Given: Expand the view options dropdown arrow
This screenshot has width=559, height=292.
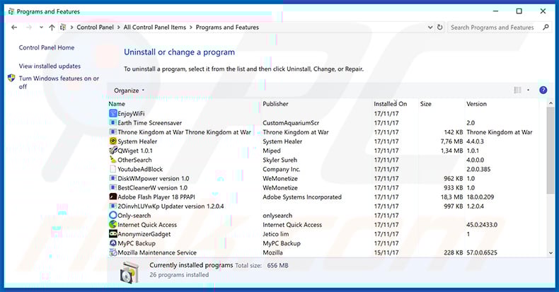Looking at the screenshot, I should click(x=529, y=90).
